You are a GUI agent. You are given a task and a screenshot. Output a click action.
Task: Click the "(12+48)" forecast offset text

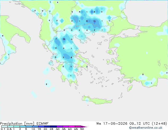pos(160,124)
